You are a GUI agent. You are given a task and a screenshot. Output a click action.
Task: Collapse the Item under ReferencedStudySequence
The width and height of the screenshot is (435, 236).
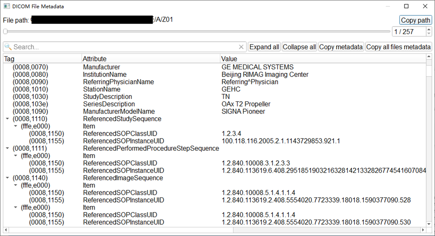(x=15, y=126)
